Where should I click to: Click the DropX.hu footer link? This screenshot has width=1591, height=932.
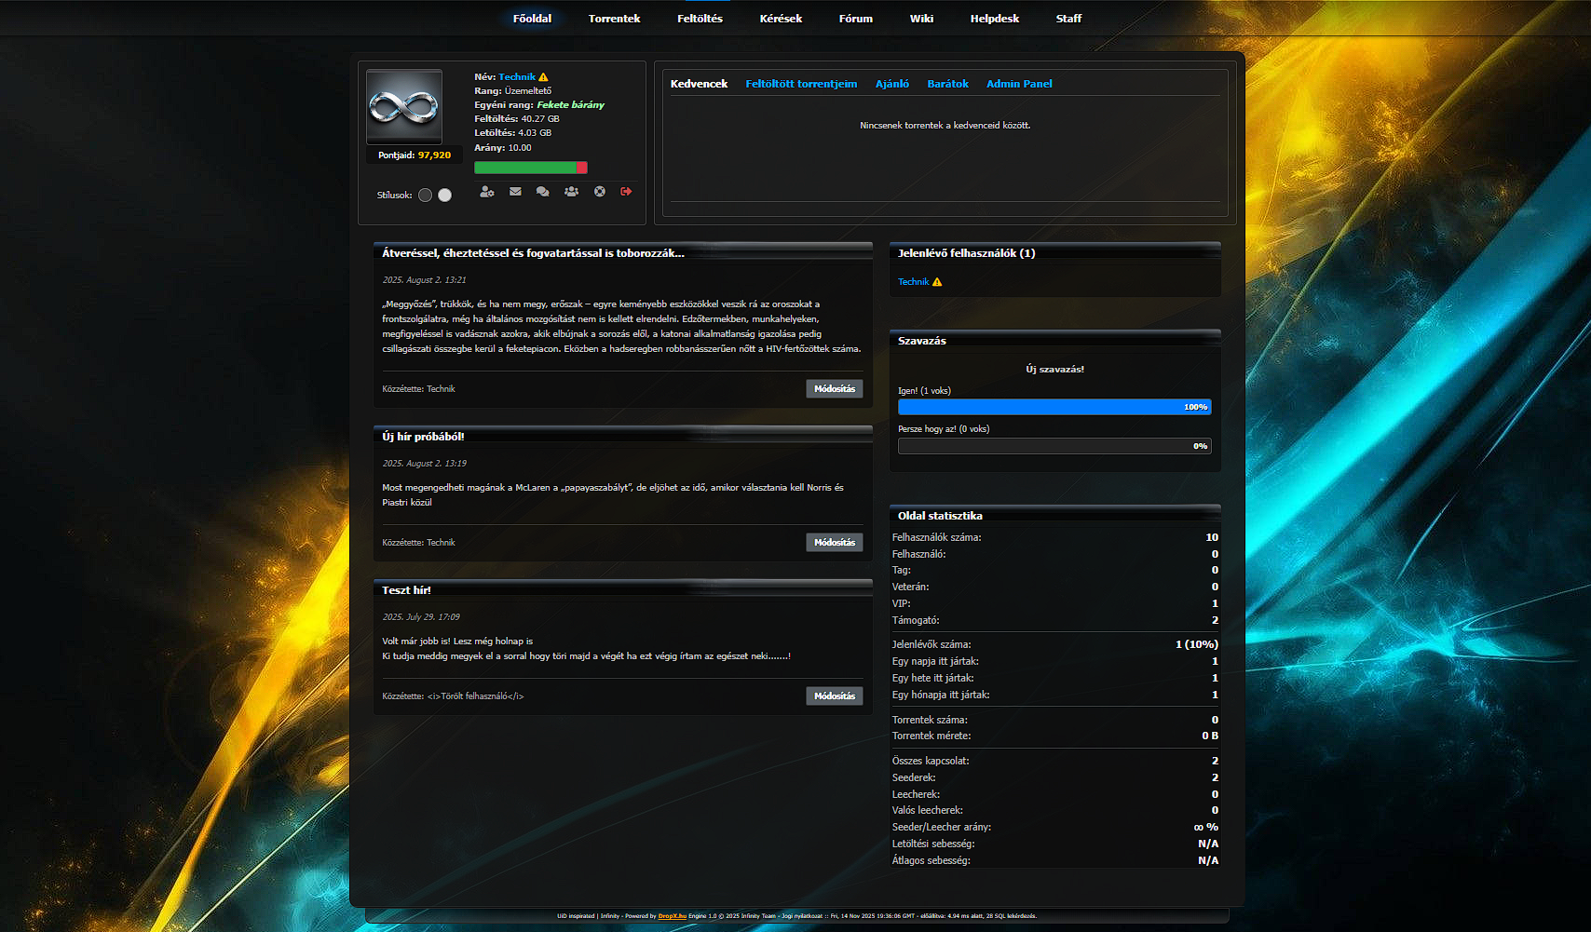[672, 916]
